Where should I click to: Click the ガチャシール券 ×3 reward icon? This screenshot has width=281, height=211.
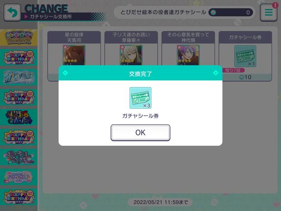tap(140, 98)
